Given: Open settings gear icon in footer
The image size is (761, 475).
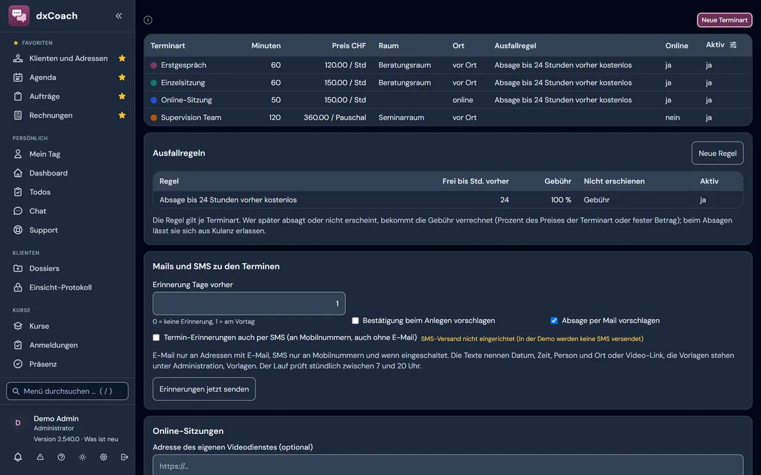Looking at the screenshot, I should tap(103, 457).
